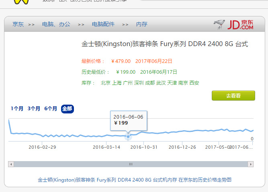Click the chart's horizontal scrollbar thumb
Image resolution: width=268 pixels, height=192 pixels.
[131, 164]
